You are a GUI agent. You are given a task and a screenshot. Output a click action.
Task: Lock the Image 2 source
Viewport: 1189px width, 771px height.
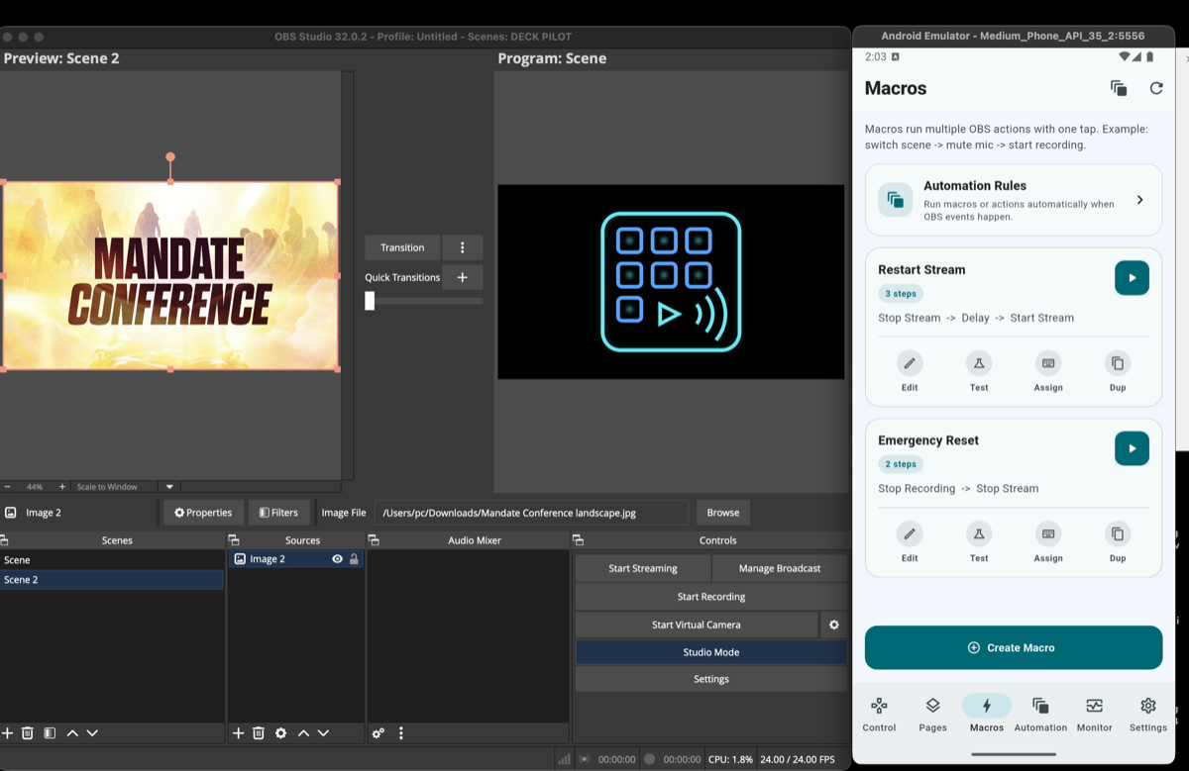[x=354, y=558]
